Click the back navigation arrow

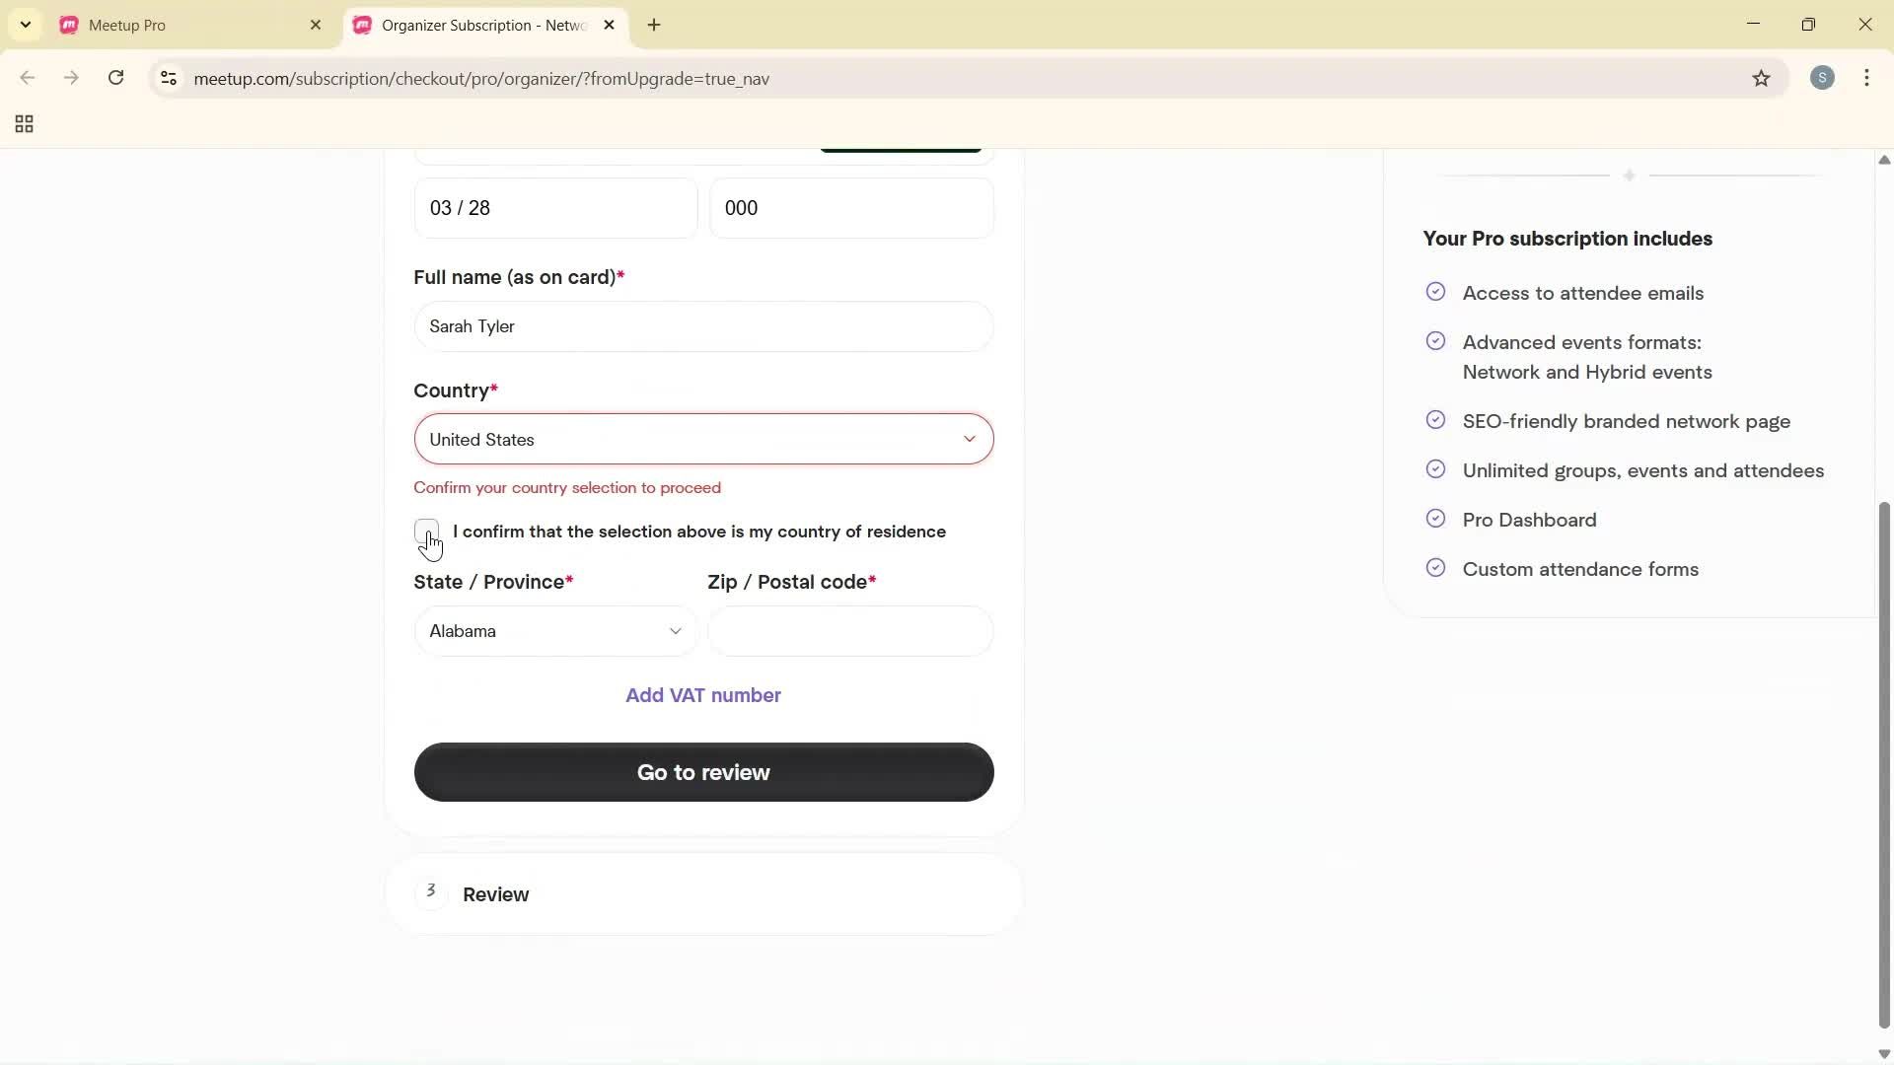(27, 78)
